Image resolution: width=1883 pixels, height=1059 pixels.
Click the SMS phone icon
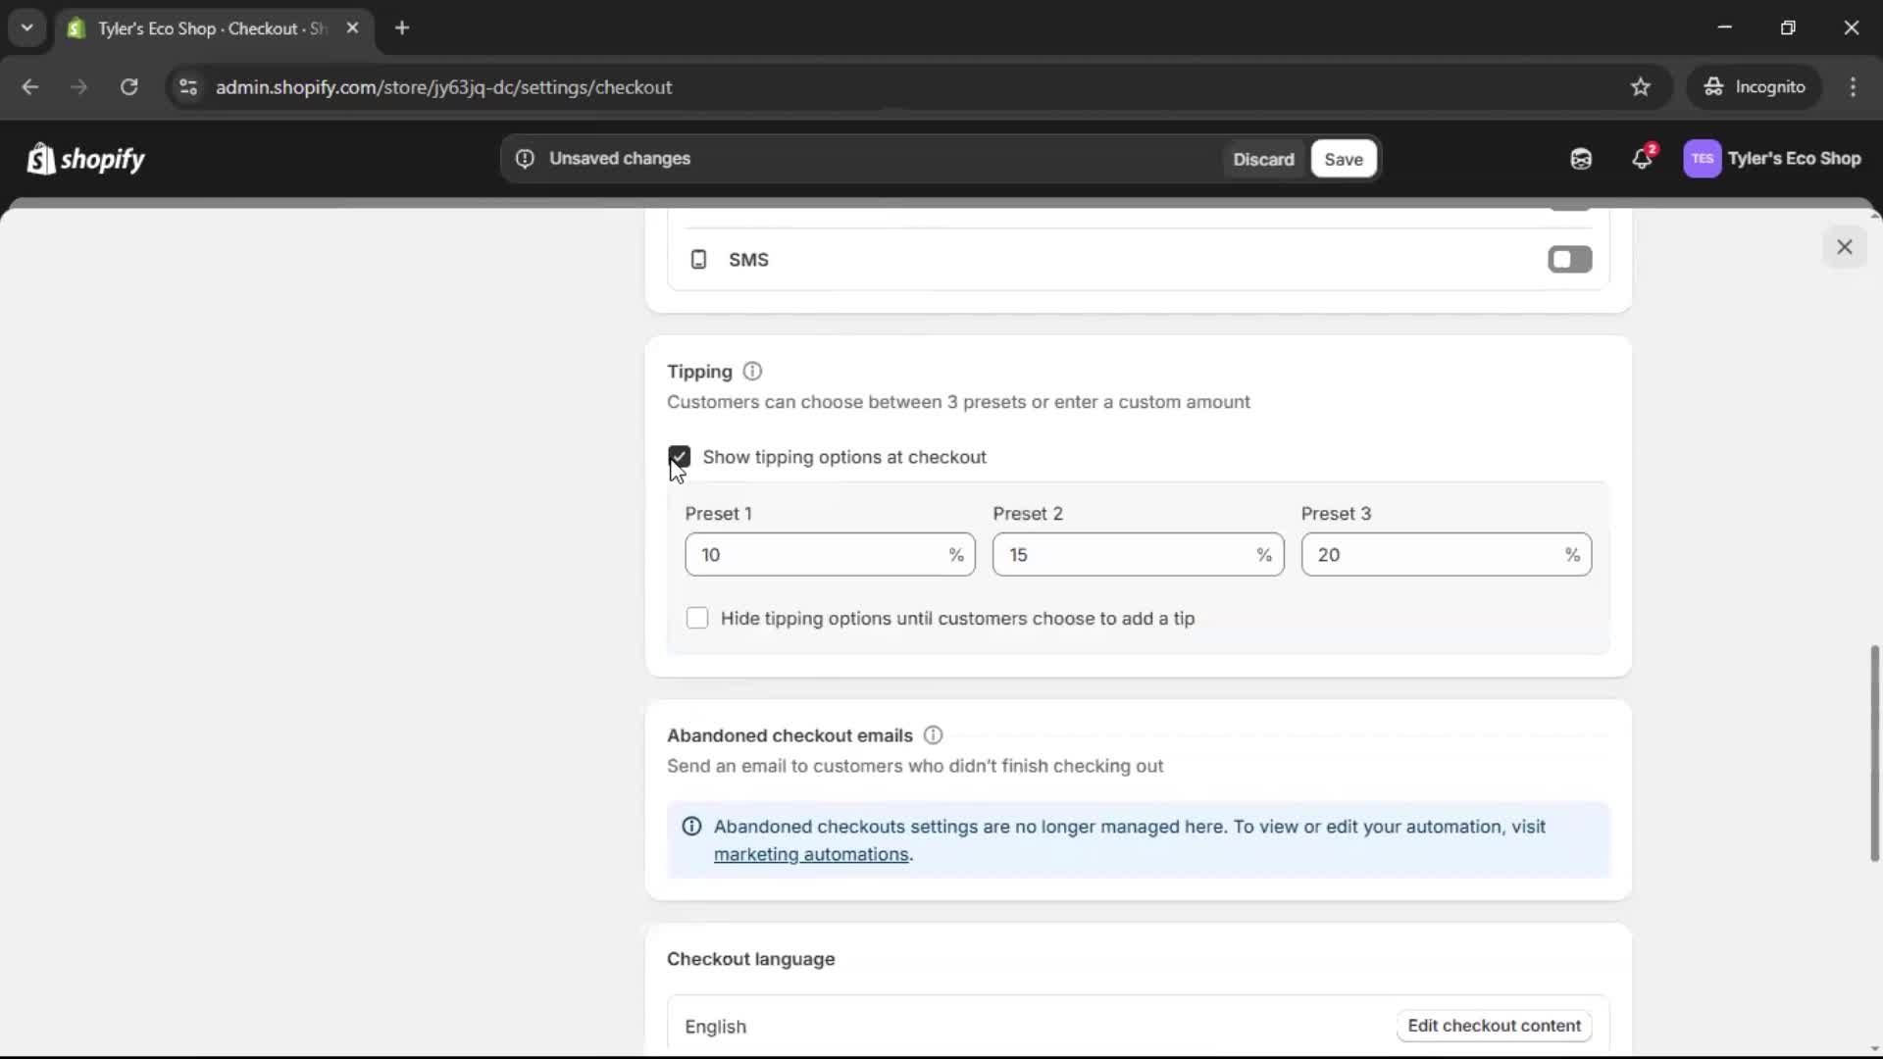click(697, 259)
